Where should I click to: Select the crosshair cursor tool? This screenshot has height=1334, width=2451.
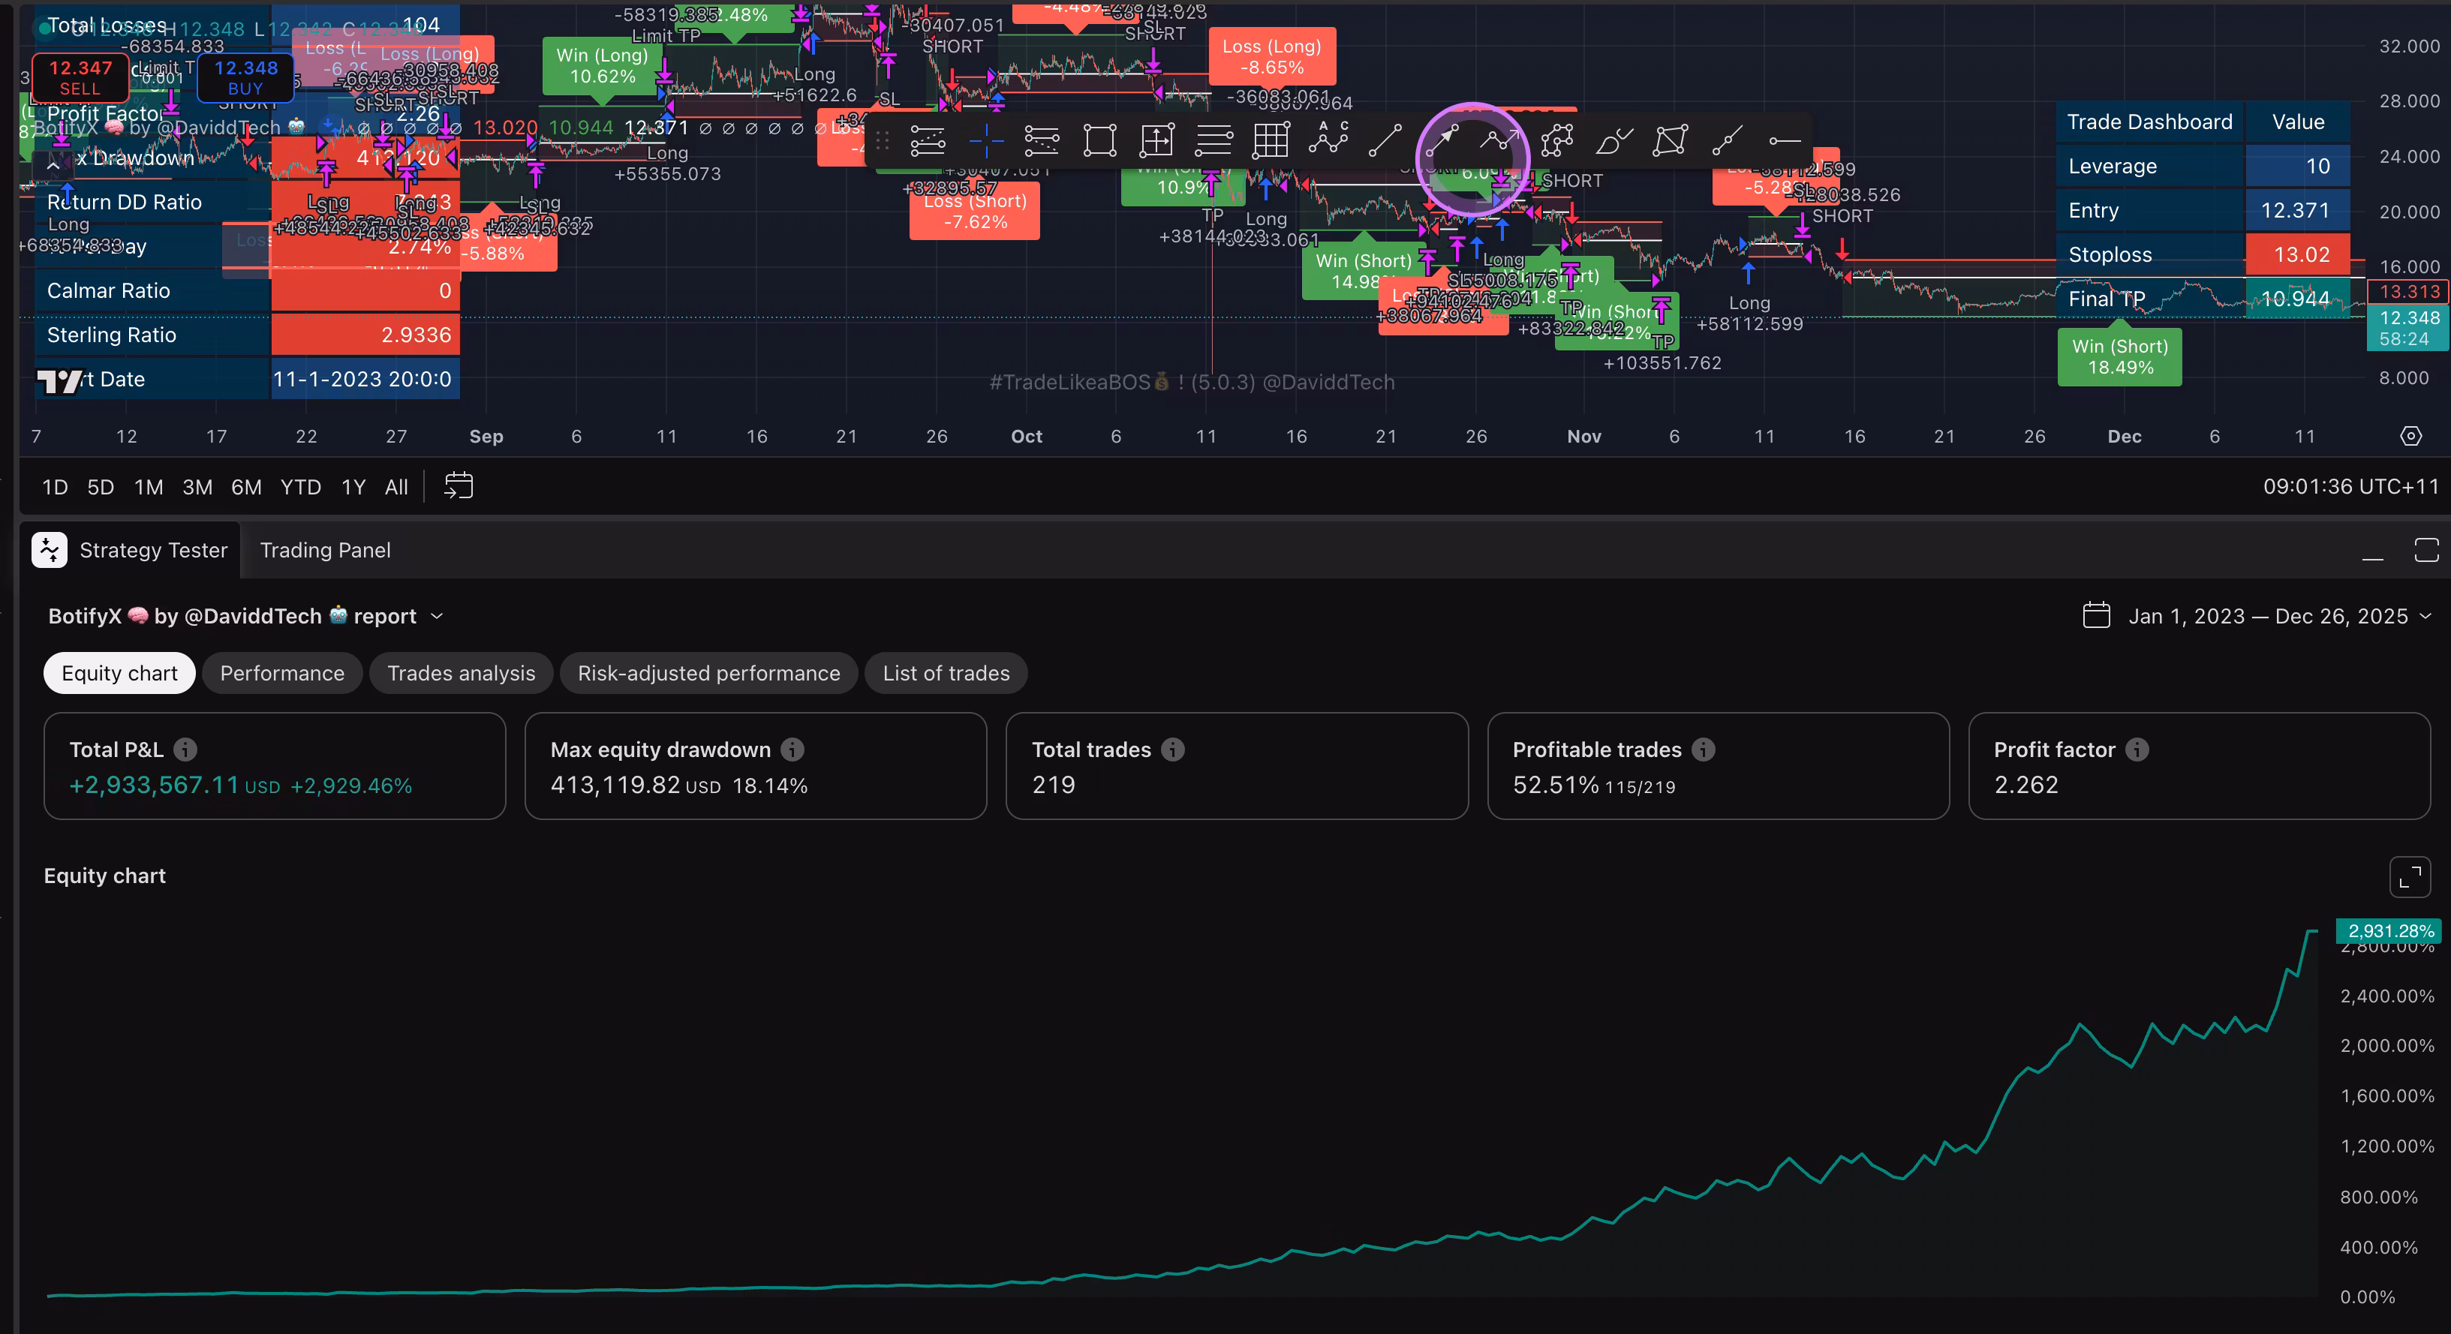[986, 142]
